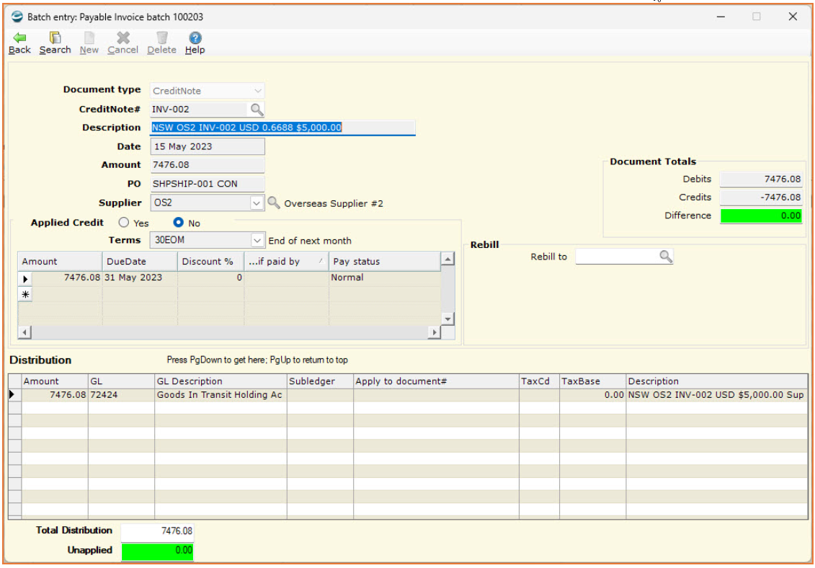Look up CreditNote number with magnifier icon
The width and height of the screenshot is (815, 568).
(257, 110)
